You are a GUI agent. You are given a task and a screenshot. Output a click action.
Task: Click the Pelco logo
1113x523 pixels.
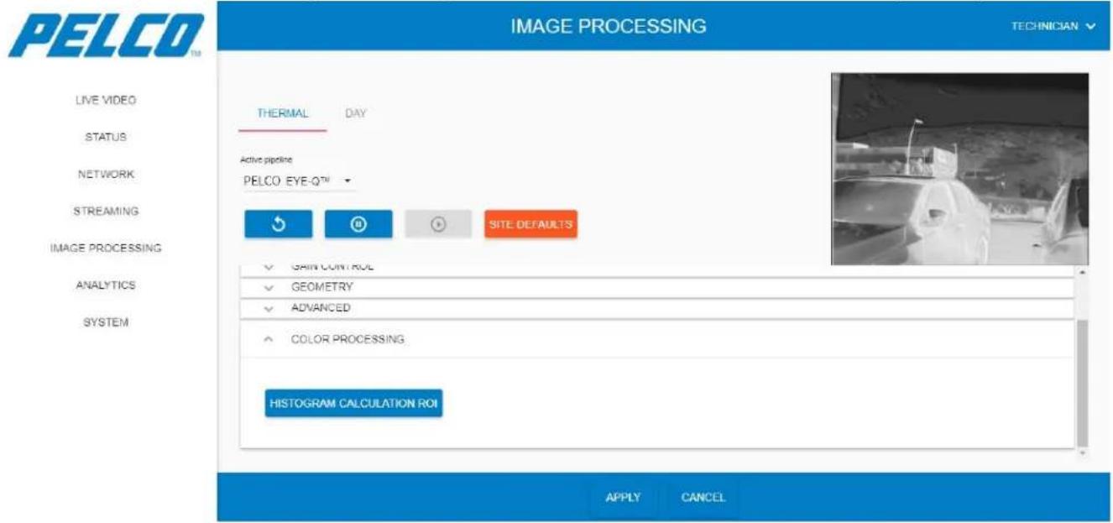pyautogui.click(x=104, y=34)
